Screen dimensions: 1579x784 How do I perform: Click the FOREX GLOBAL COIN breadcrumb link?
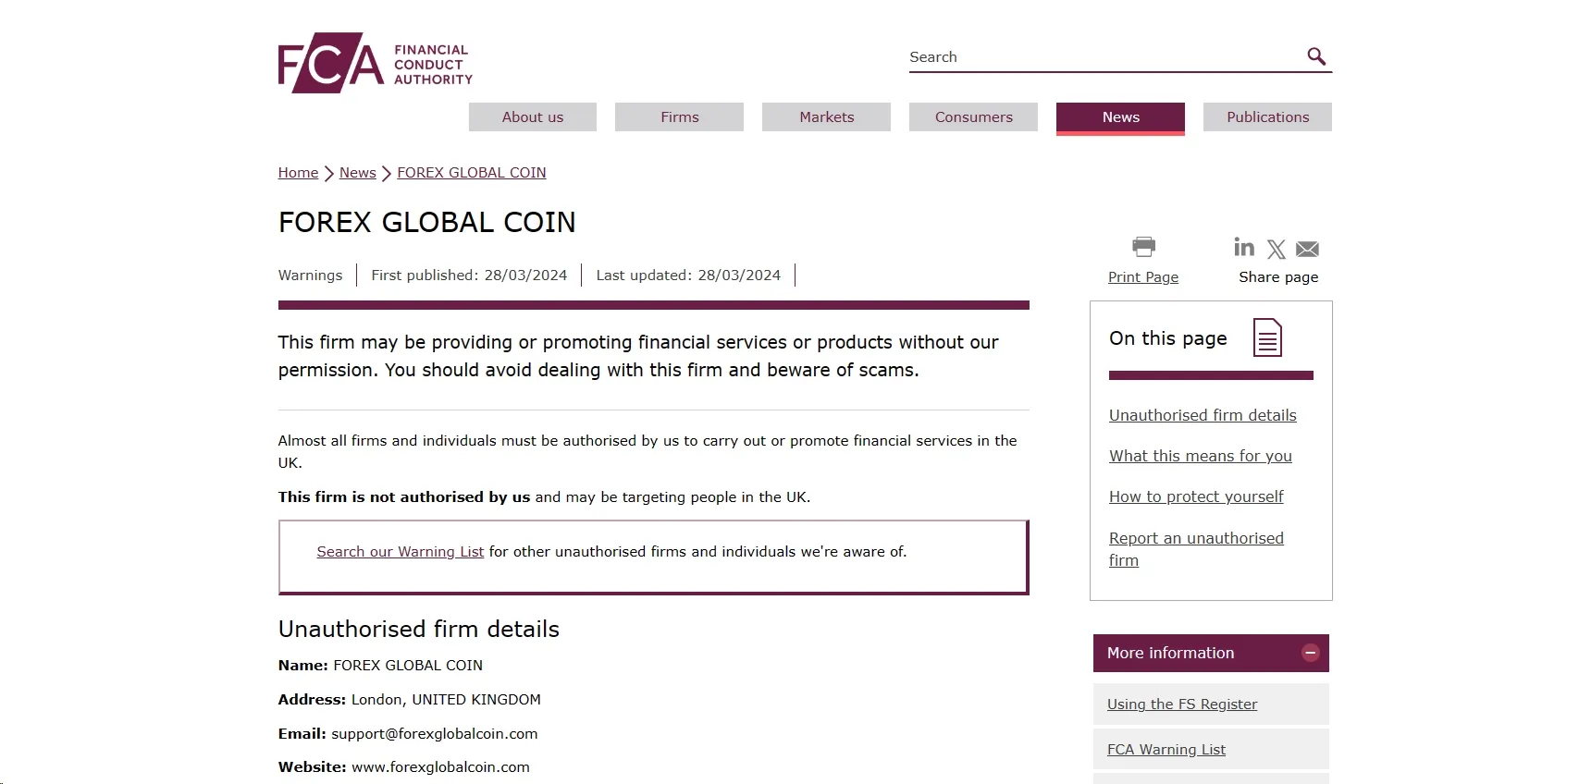tap(472, 173)
